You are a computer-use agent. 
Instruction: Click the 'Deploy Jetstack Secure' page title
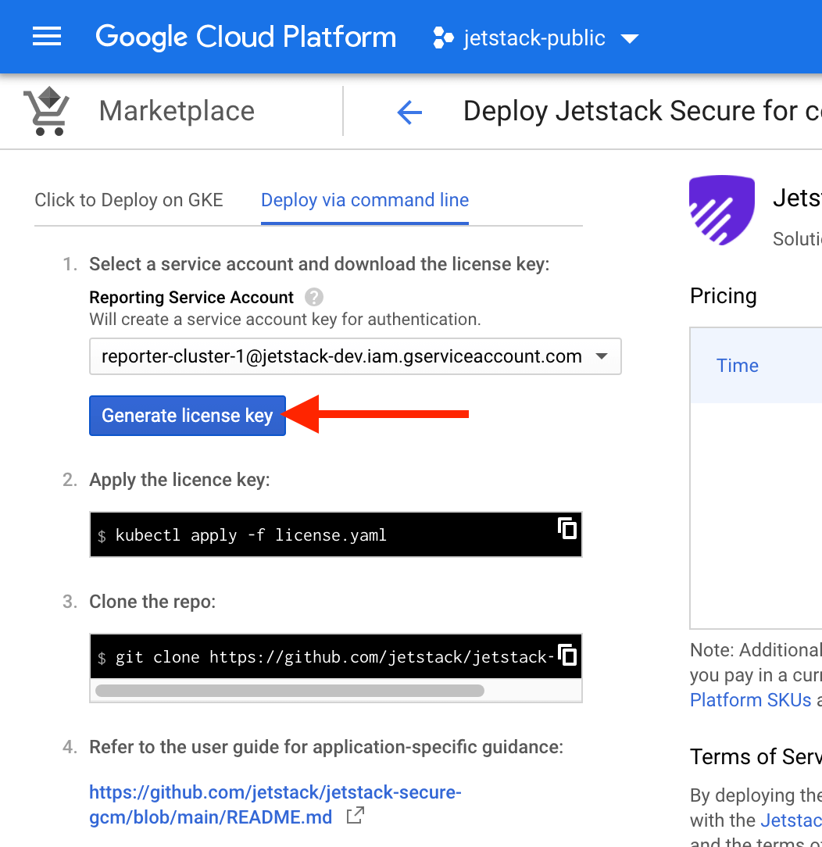[643, 111]
